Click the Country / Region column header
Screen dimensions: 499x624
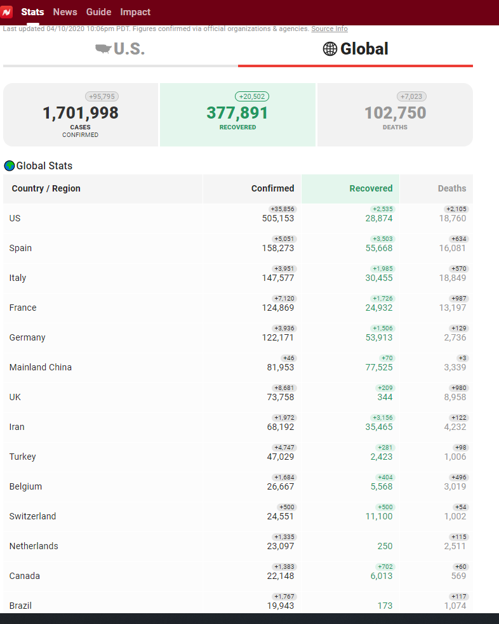pyautogui.click(x=46, y=188)
